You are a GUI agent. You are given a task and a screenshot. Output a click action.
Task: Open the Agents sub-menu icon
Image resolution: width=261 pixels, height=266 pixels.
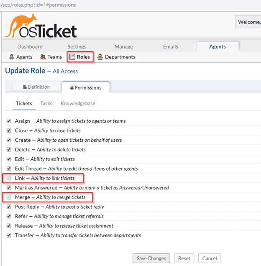click(12, 57)
